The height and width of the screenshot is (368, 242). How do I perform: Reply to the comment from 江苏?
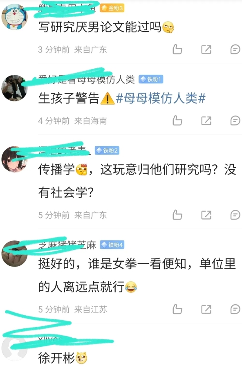235,310
